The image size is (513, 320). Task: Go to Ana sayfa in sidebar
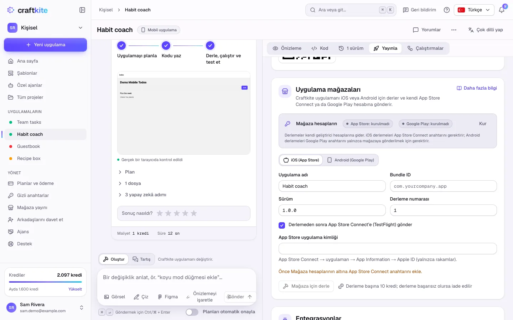pyautogui.click(x=45, y=61)
